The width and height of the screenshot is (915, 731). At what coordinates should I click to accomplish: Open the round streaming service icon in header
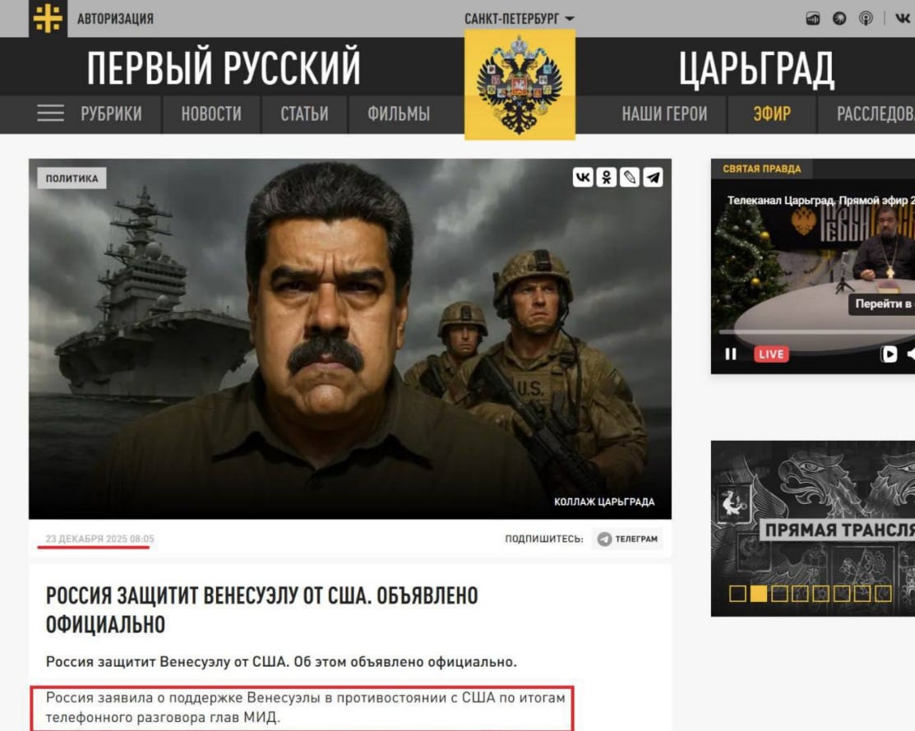point(839,19)
